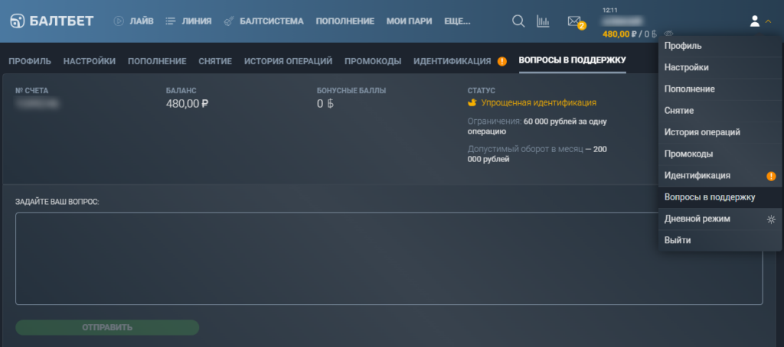Click the notification badge showing 2
Image resolution: width=784 pixels, height=347 pixels.
click(582, 26)
